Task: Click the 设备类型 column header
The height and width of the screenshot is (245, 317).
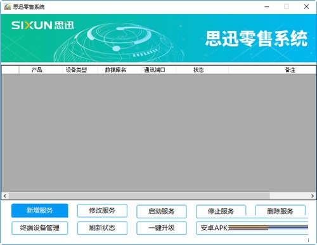Action: 80,70
